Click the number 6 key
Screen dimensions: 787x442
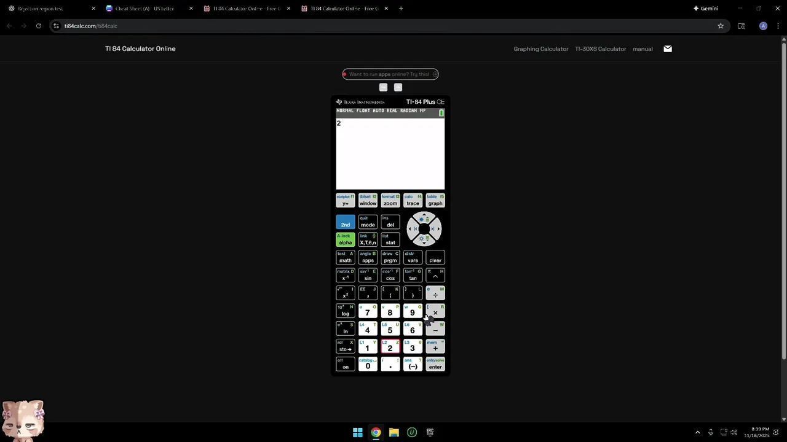413,329
